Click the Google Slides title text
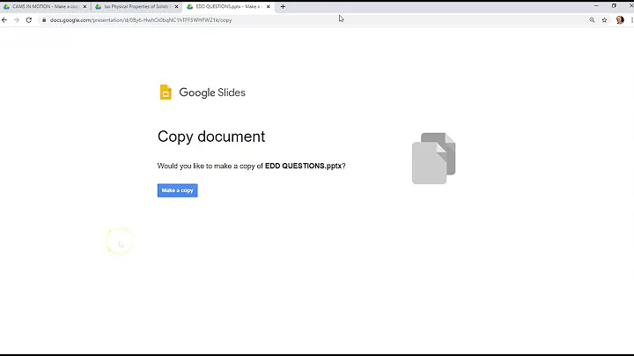 point(212,93)
